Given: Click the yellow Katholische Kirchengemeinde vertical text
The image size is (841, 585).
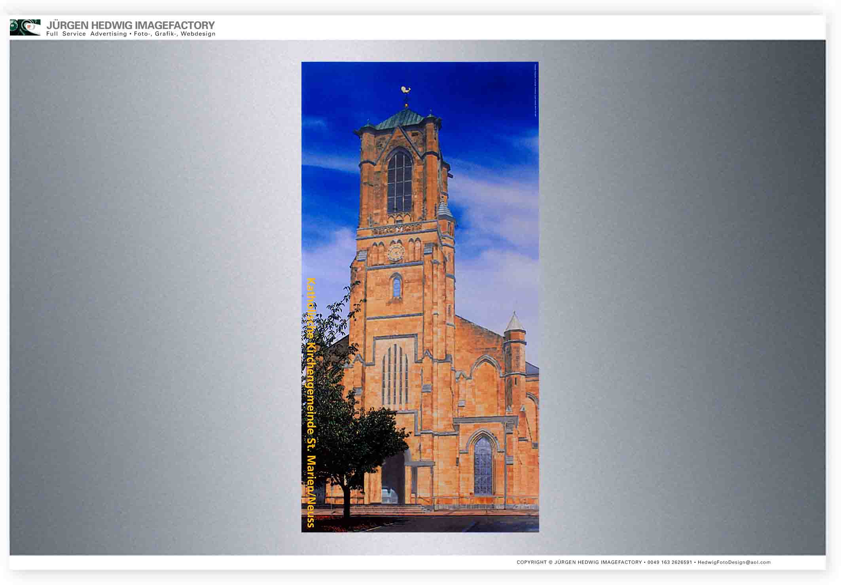Looking at the screenshot, I should coord(311,402).
